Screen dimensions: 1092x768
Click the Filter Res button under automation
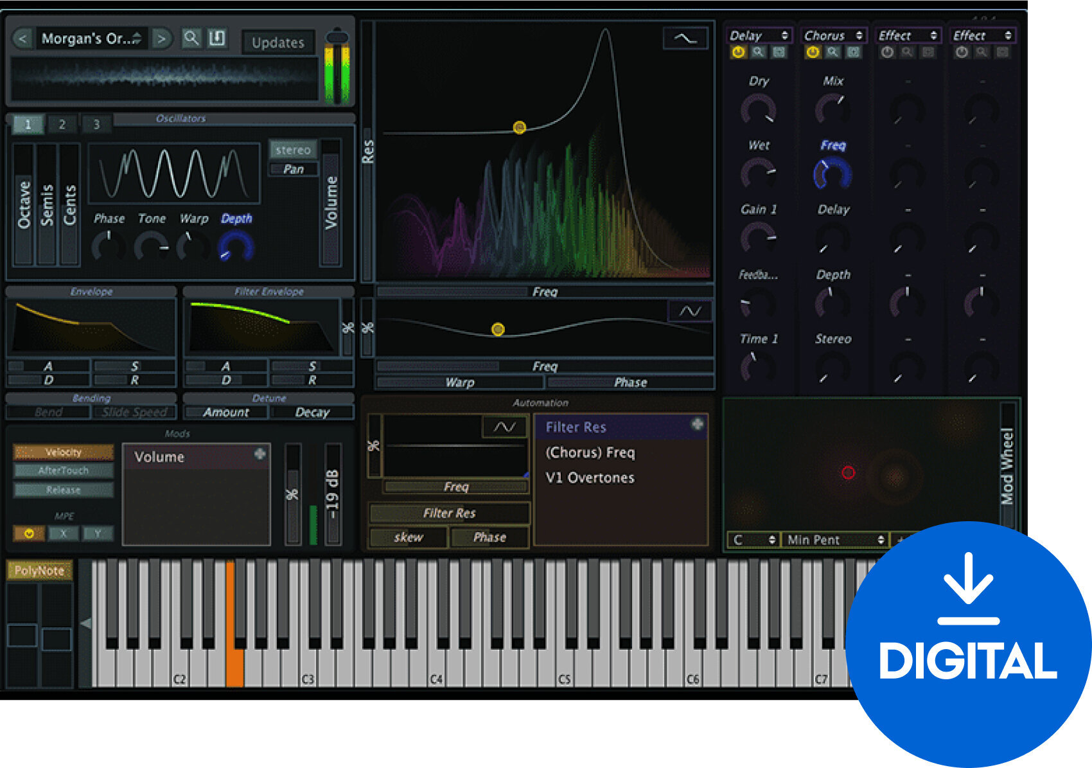tap(449, 513)
